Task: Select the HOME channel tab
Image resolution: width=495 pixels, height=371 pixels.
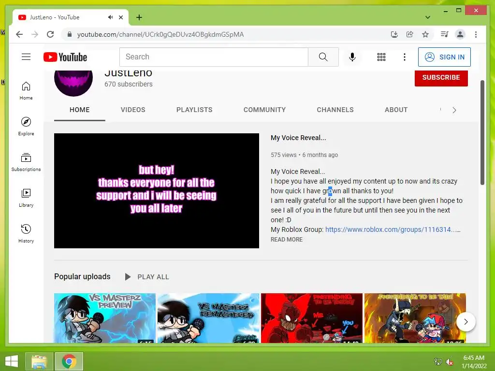Action: [80, 110]
